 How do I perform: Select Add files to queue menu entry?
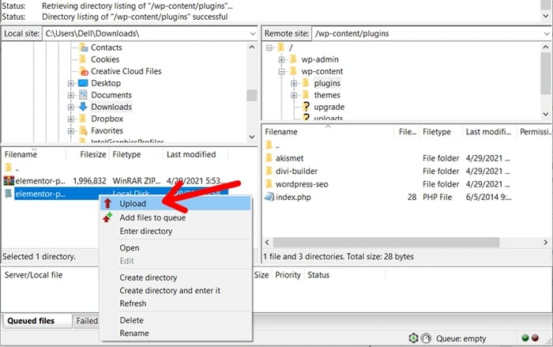(152, 217)
